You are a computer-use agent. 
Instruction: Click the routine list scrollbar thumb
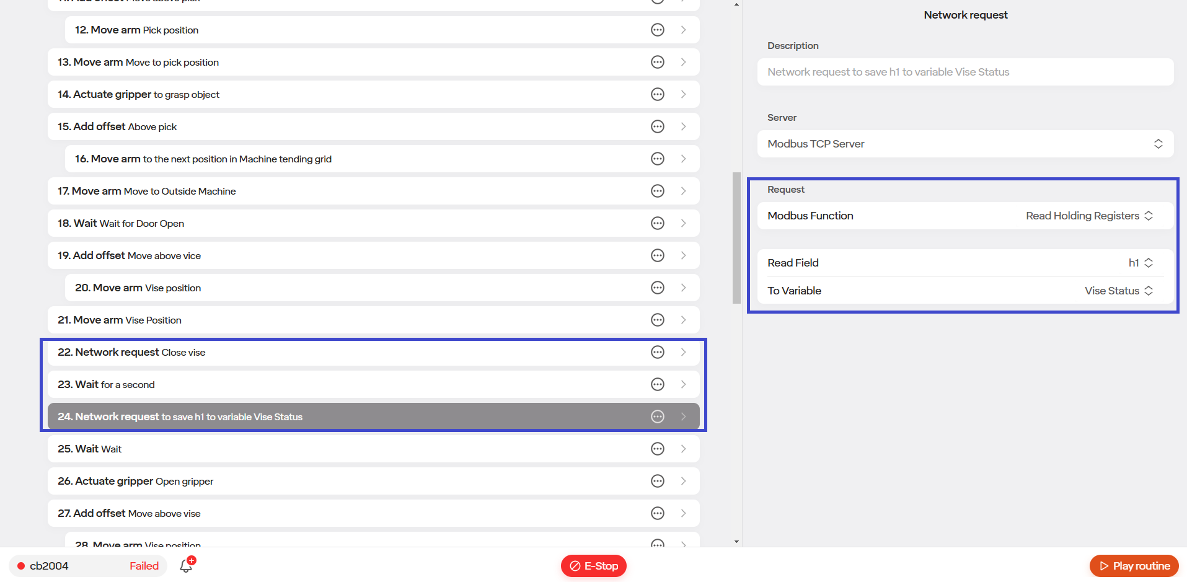(x=736, y=238)
